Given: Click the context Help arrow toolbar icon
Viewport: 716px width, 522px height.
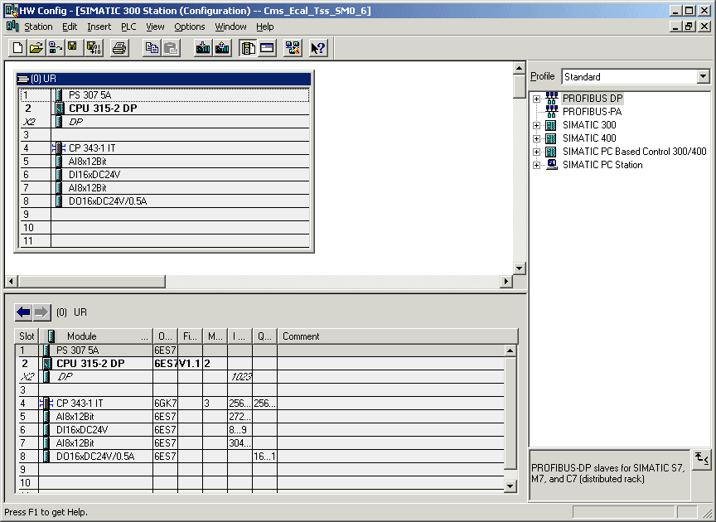Looking at the screenshot, I should tap(318, 48).
